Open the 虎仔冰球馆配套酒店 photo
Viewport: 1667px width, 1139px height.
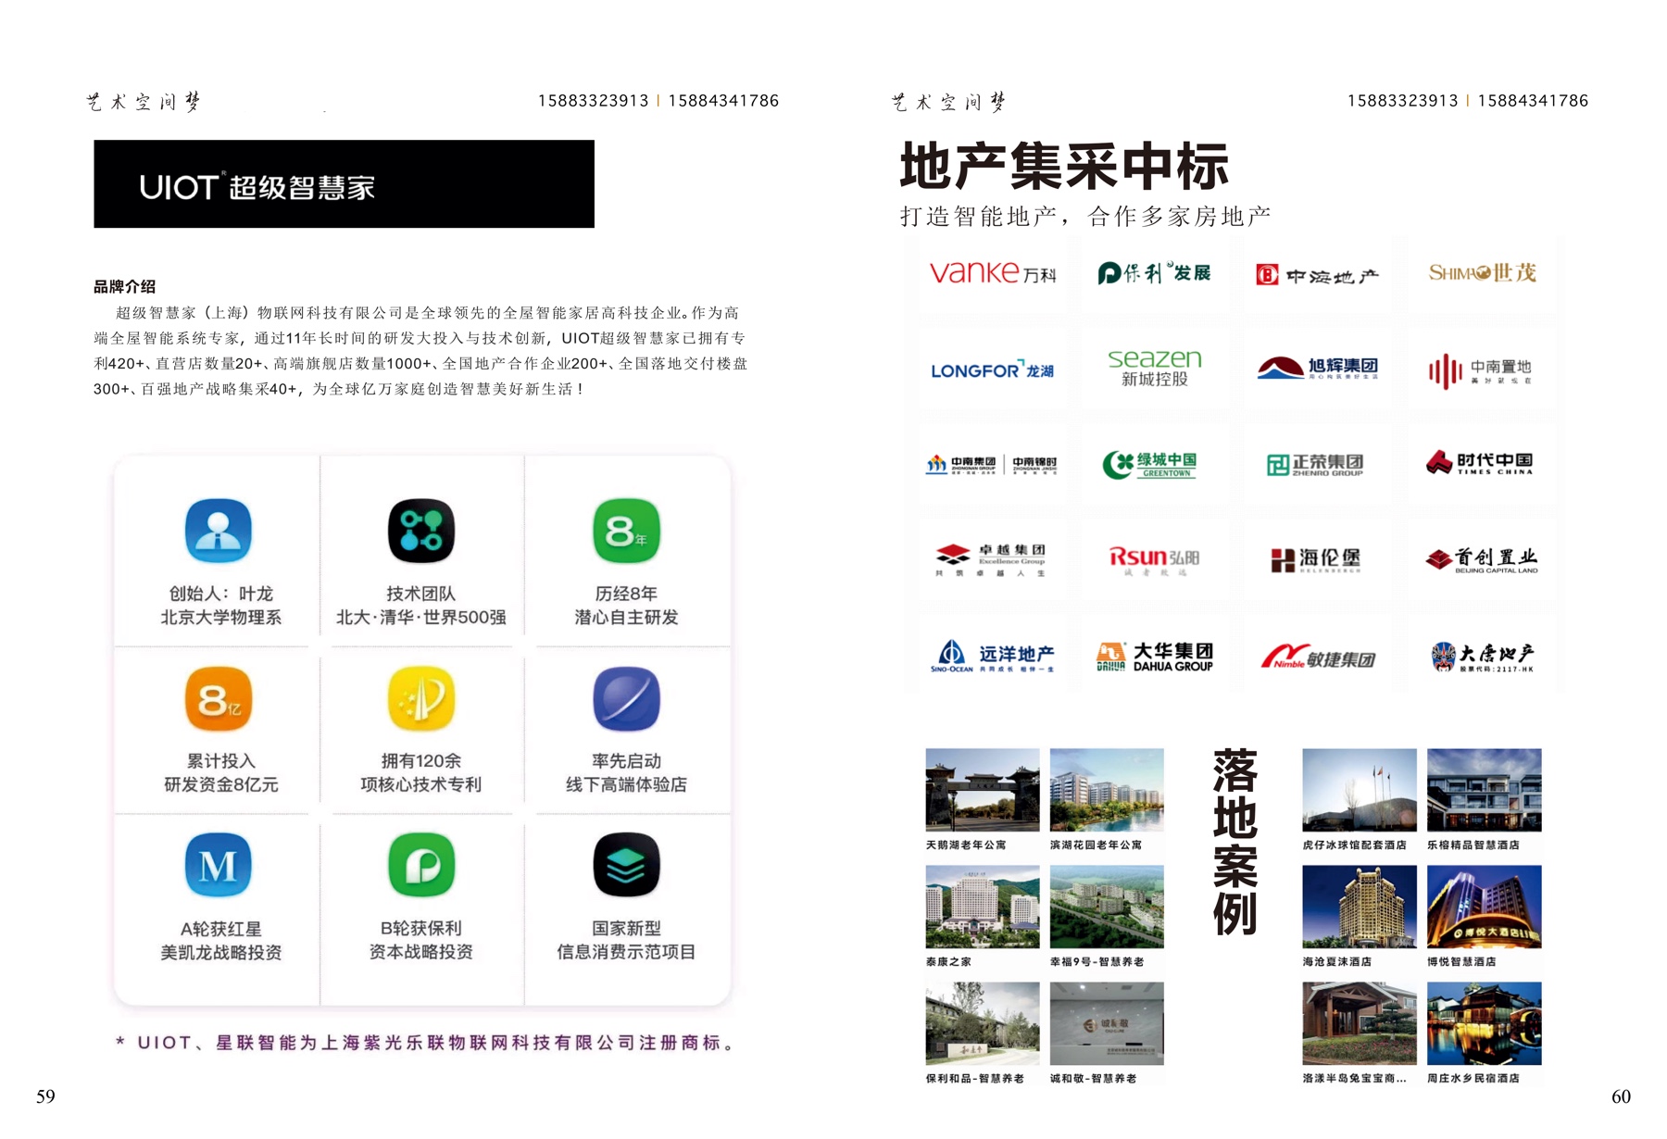tap(1359, 790)
